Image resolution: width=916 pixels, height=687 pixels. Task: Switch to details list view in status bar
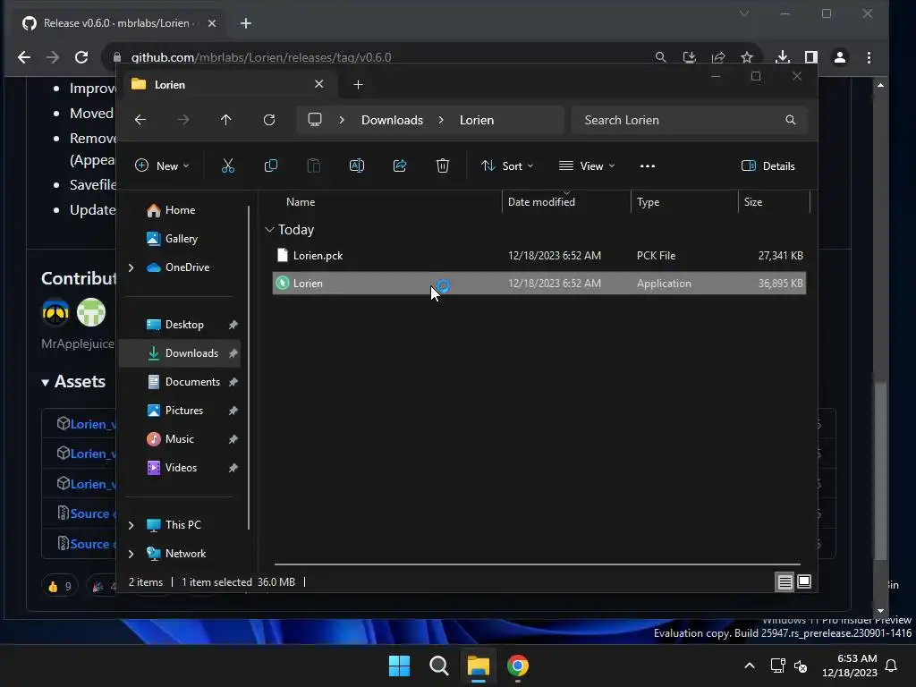[x=785, y=581]
